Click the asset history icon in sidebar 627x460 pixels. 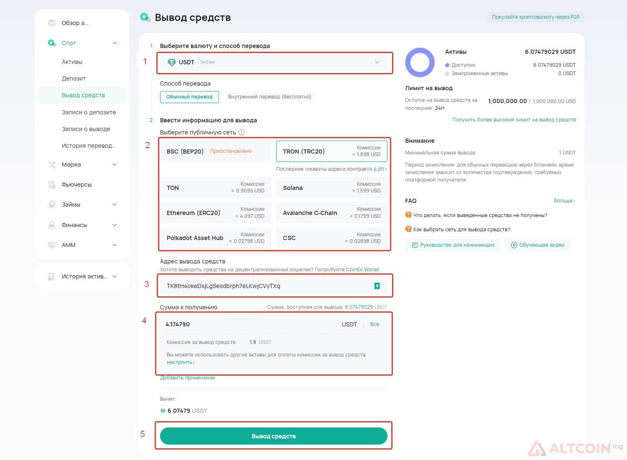tap(52, 276)
